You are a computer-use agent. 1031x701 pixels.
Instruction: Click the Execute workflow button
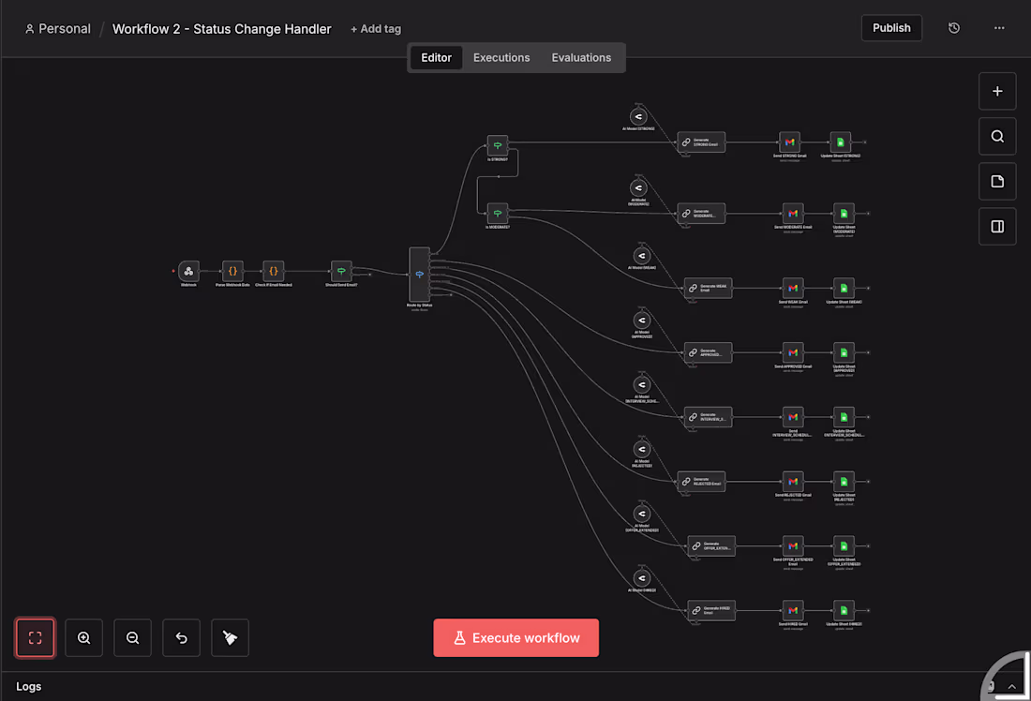515,637
